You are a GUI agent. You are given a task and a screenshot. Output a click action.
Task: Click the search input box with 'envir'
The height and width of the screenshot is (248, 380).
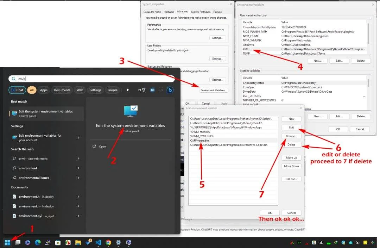[x=91, y=79]
